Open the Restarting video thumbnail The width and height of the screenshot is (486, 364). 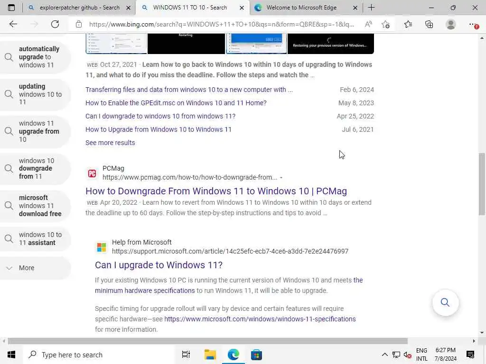tap(186, 43)
